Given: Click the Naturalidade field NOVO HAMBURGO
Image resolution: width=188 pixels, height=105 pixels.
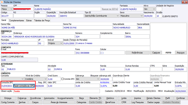Looking at the screenshot, I should pos(125,28).
